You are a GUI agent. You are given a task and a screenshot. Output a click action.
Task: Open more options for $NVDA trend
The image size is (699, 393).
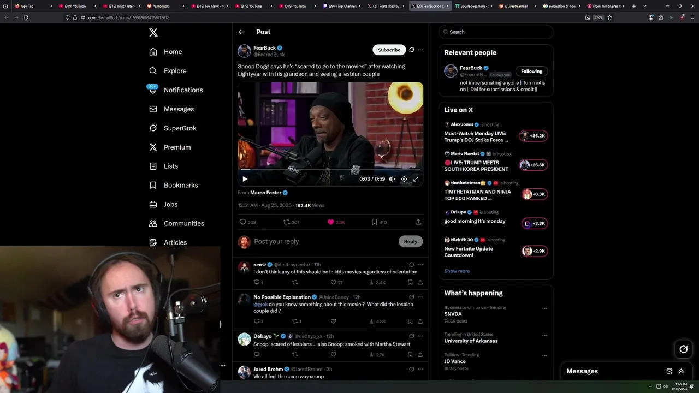click(x=544, y=308)
